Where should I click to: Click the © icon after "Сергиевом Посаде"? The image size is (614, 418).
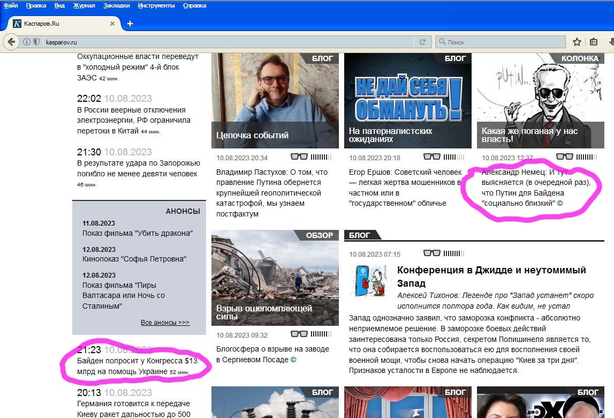tap(293, 360)
